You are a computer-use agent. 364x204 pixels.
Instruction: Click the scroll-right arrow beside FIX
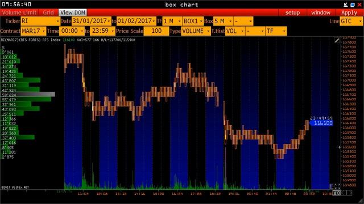[x=349, y=193]
